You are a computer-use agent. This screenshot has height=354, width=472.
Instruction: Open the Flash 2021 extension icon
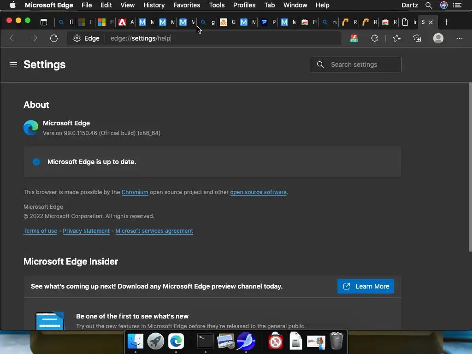point(354,38)
